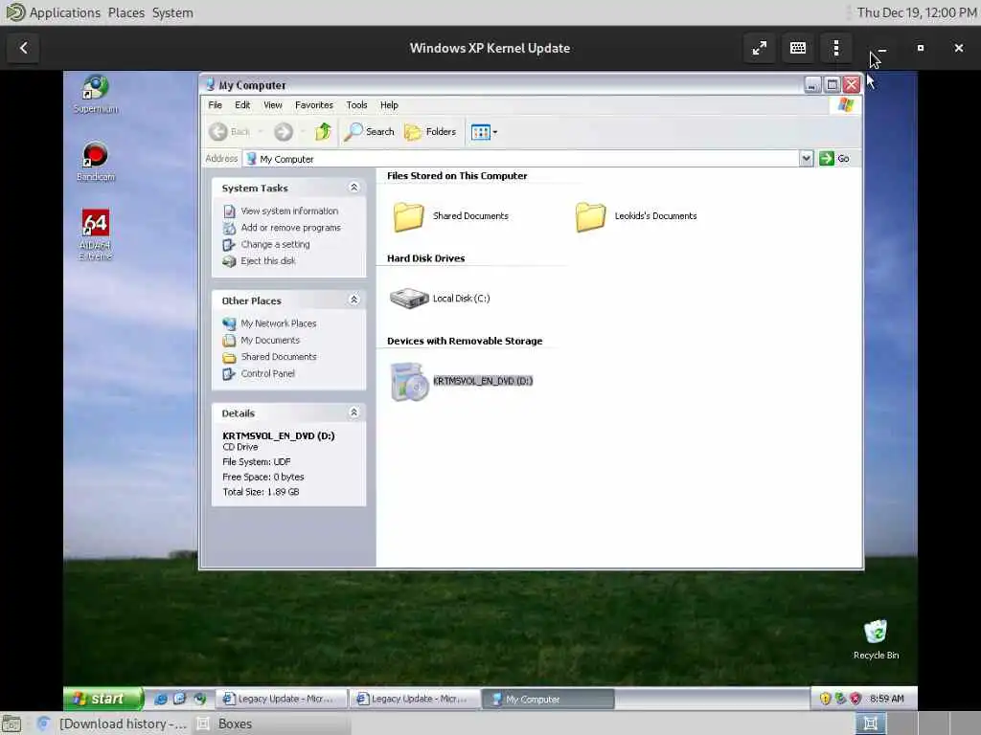Screen dimensions: 981x735
Task: Open My Documents in Other Places
Action: pos(270,340)
